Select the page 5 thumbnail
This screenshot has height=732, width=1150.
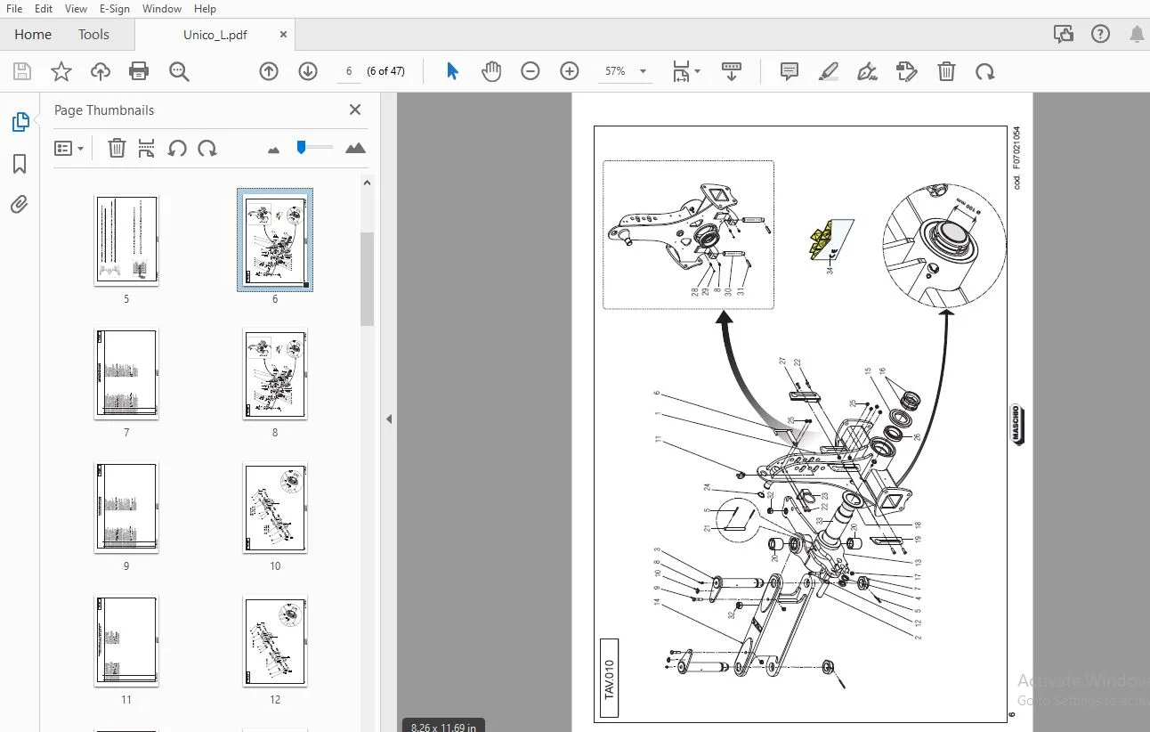coord(126,240)
